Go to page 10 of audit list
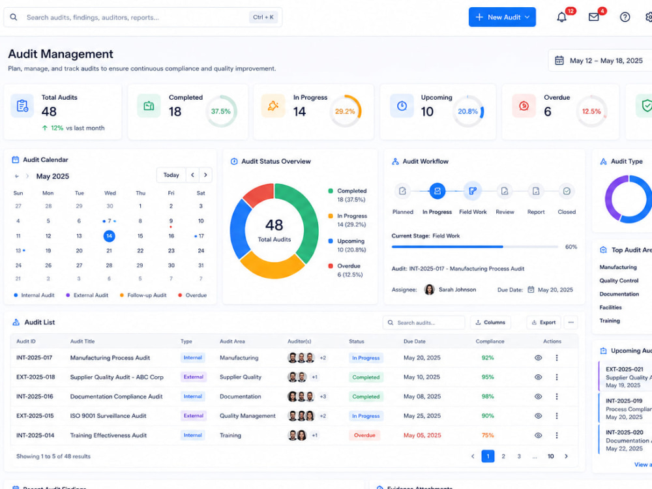Screen dimensions: 652x489 click(550, 456)
